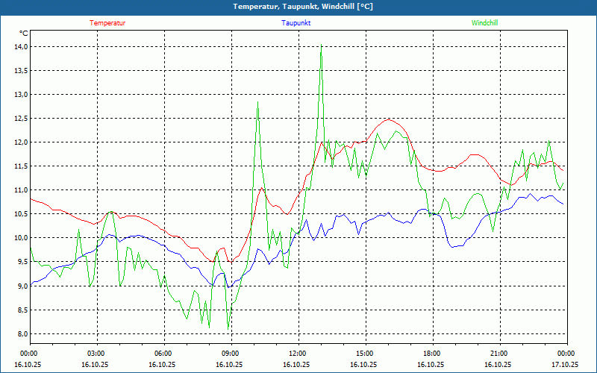This screenshot has height=373, width=597.
Task: Click the 03:00 time axis label
Action: (96, 354)
